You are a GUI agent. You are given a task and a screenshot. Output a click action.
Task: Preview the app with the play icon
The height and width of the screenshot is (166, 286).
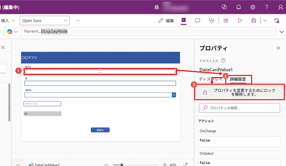pos(240,21)
